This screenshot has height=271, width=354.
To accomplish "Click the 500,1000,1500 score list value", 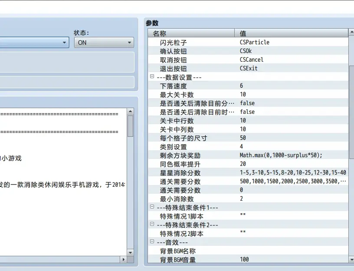I will pos(293,181).
